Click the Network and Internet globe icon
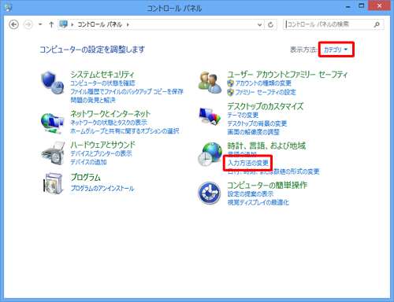 pos(52,123)
